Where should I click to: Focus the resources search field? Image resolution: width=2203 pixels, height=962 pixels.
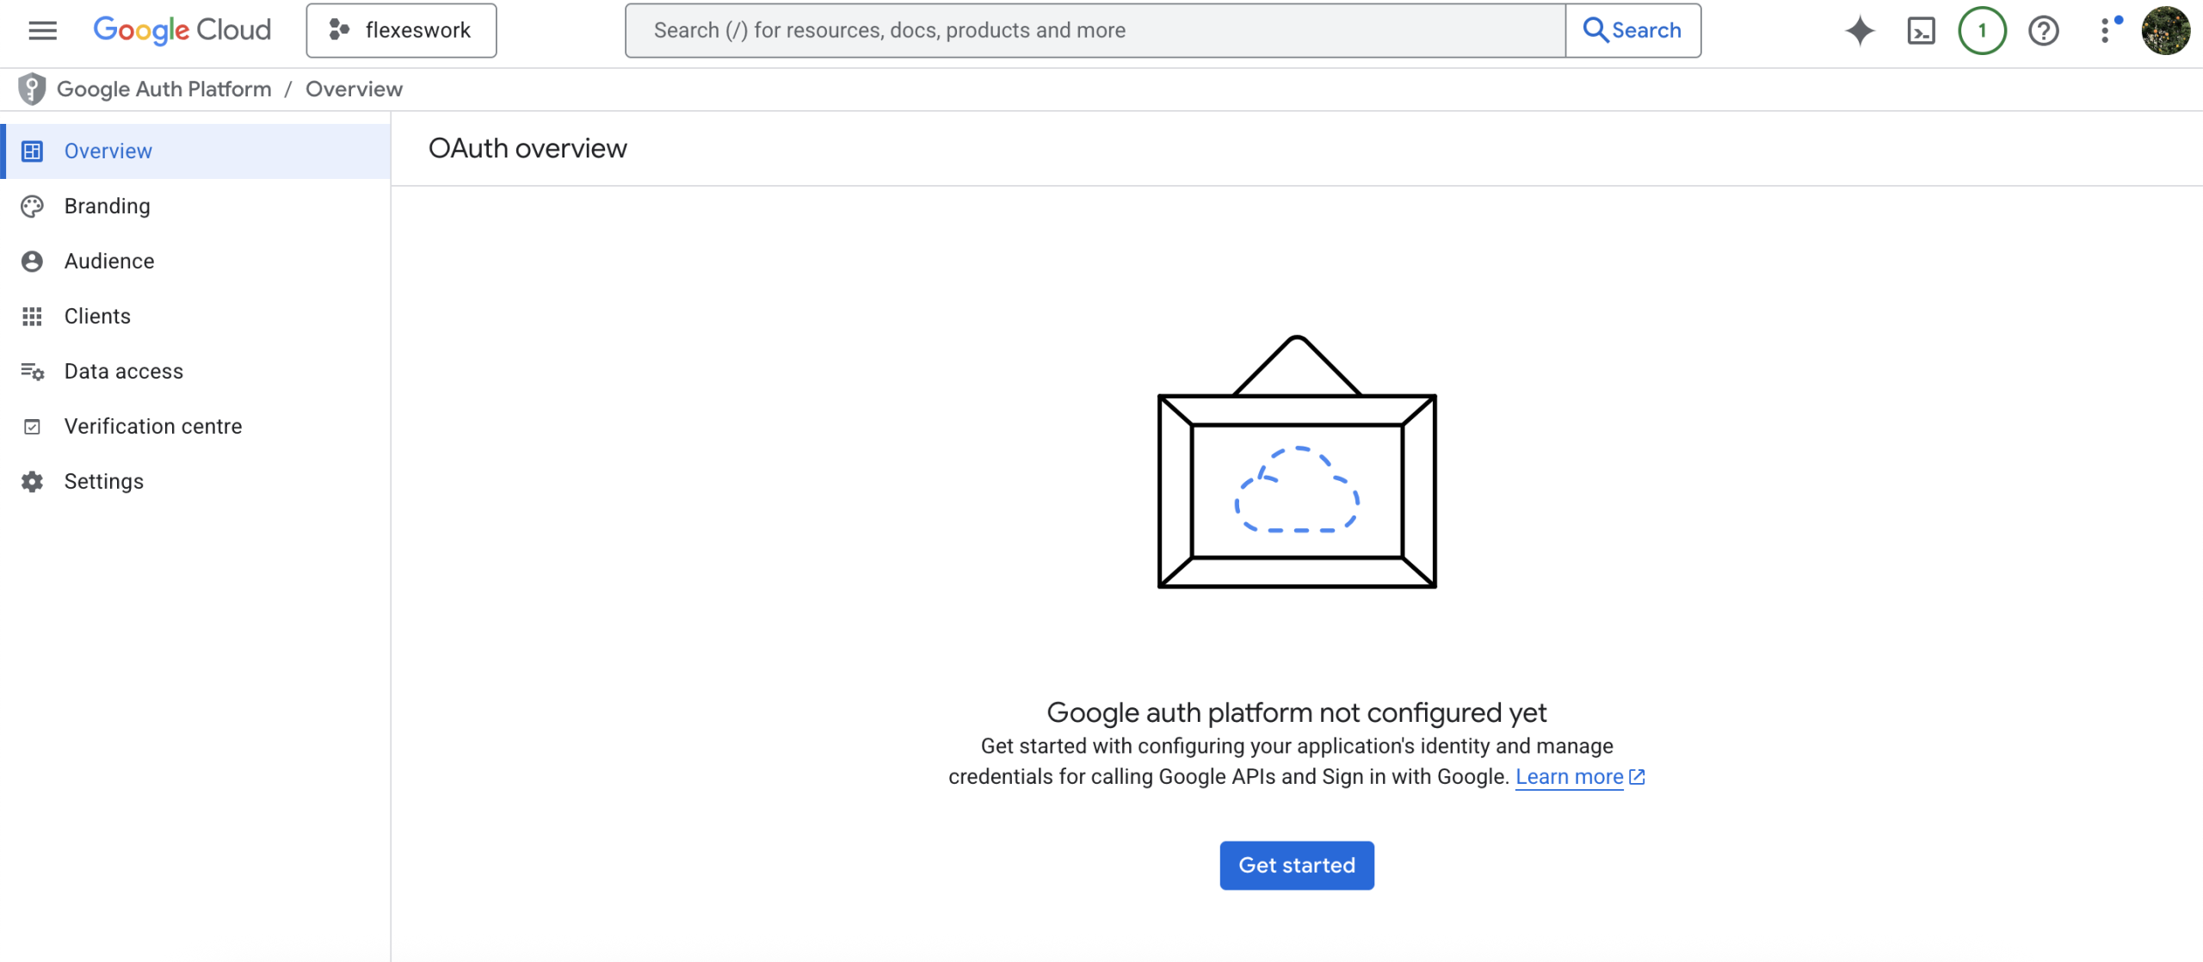1093,30
